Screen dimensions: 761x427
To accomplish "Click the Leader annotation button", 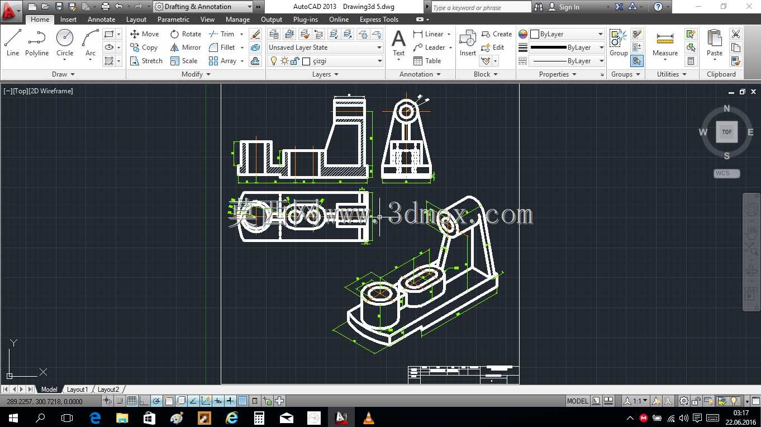I will pyautogui.click(x=429, y=48).
